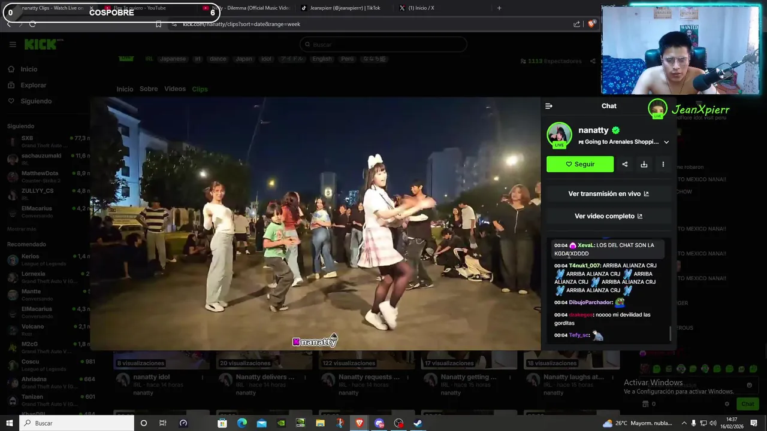Open MatthewDota channel in sidebar
Image resolution: width=767 pixels, height=431 pixels.
click(x=47, y=177)
